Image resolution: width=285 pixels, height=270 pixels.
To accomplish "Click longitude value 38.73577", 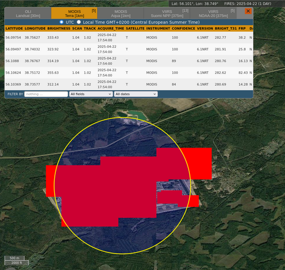I will tap(32, 84).
